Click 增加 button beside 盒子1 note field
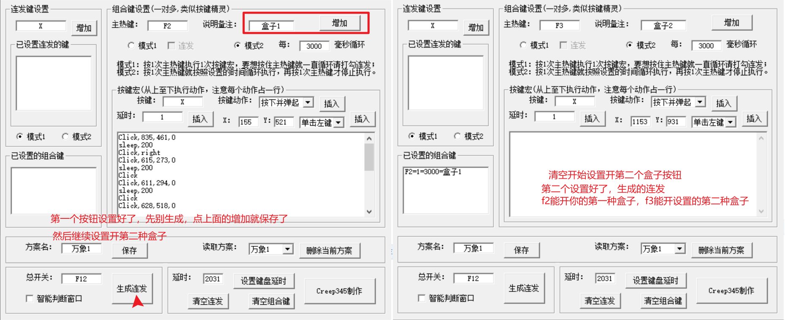Image resolution: width=785 pixels, height=320 pixels. coord(340,23)
